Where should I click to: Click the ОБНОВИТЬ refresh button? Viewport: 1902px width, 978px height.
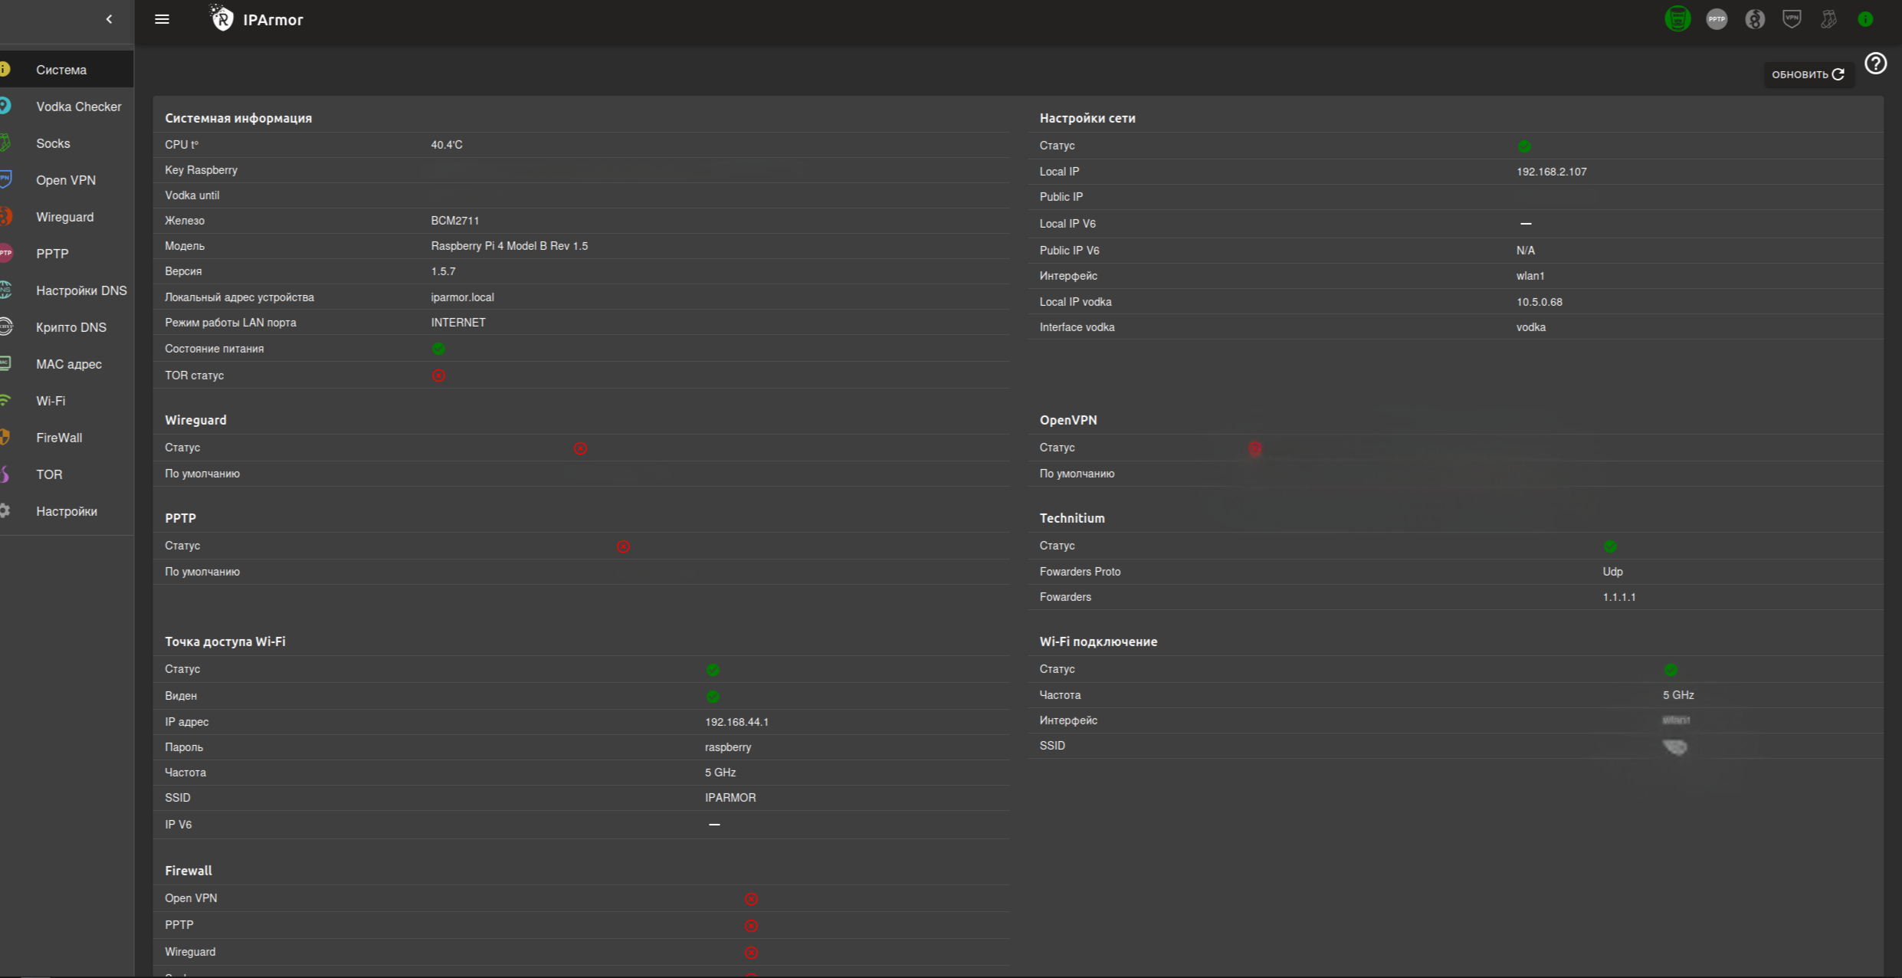[1808, 74]
